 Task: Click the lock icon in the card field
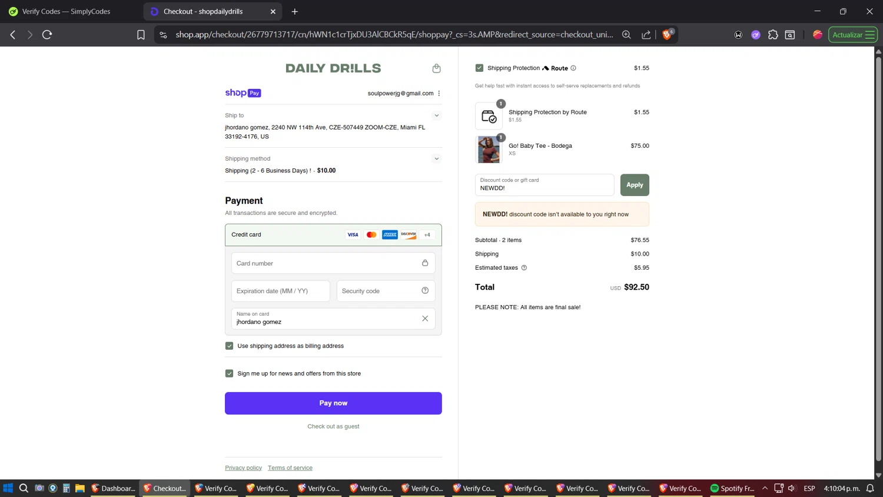tap(425, 263)
